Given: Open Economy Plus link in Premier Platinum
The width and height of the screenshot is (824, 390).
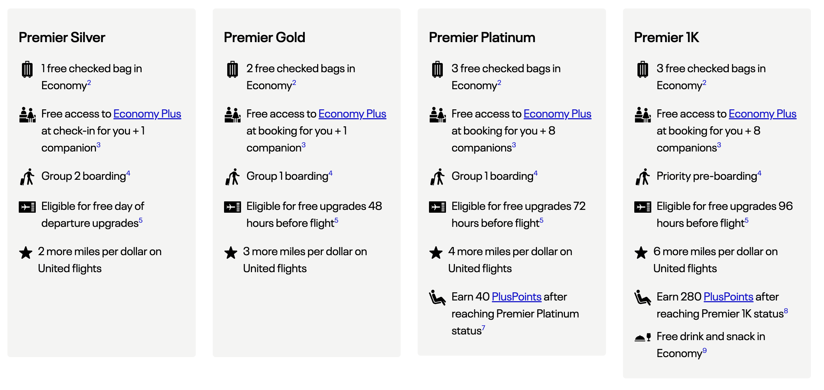Looking at the screenshot, I should tap(557, 114).
